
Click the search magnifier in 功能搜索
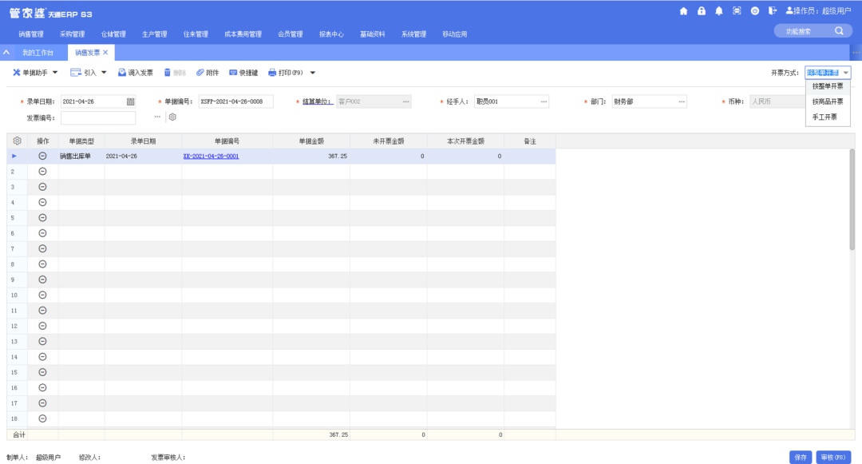tap(839, 31)
